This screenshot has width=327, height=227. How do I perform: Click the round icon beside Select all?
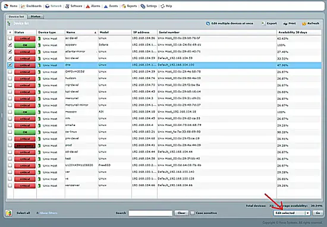pos(9,213)
